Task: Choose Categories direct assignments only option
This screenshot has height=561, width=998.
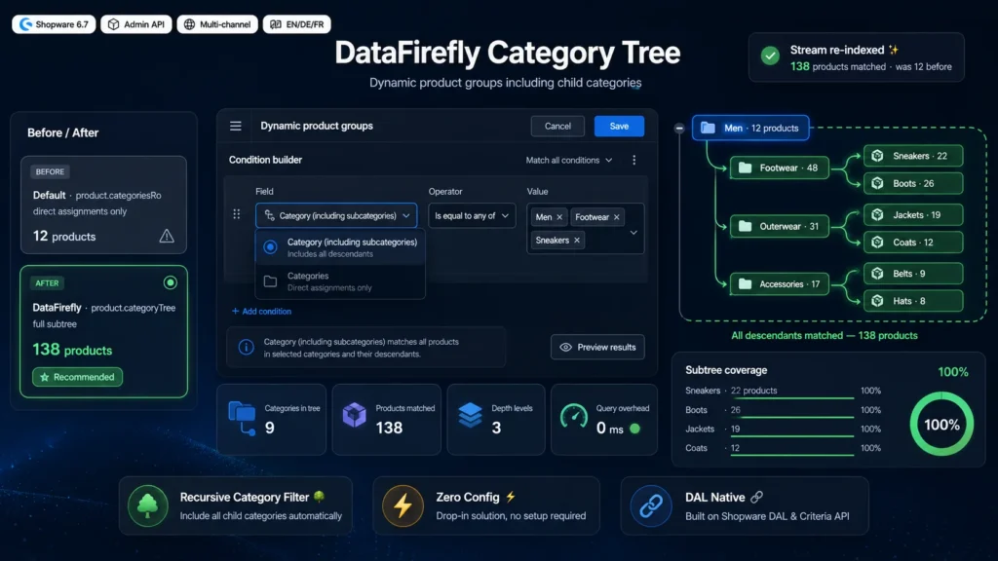Action: (x=340, y=281)
